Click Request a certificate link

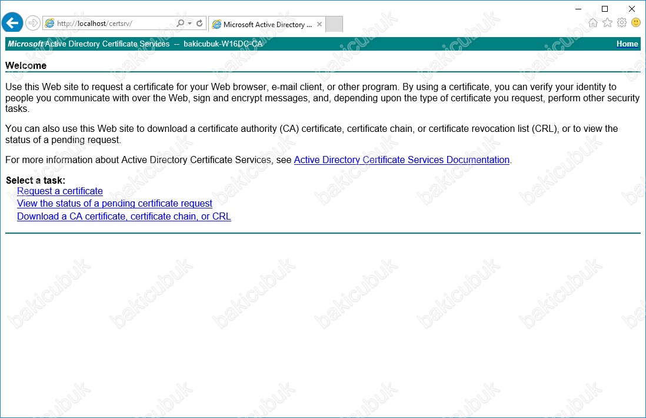[60, 191]
